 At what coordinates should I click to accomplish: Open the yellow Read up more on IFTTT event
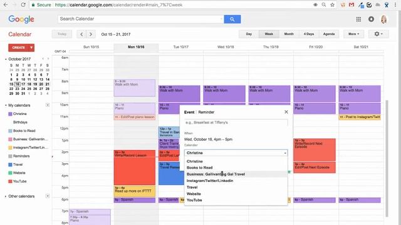[135, 191]
